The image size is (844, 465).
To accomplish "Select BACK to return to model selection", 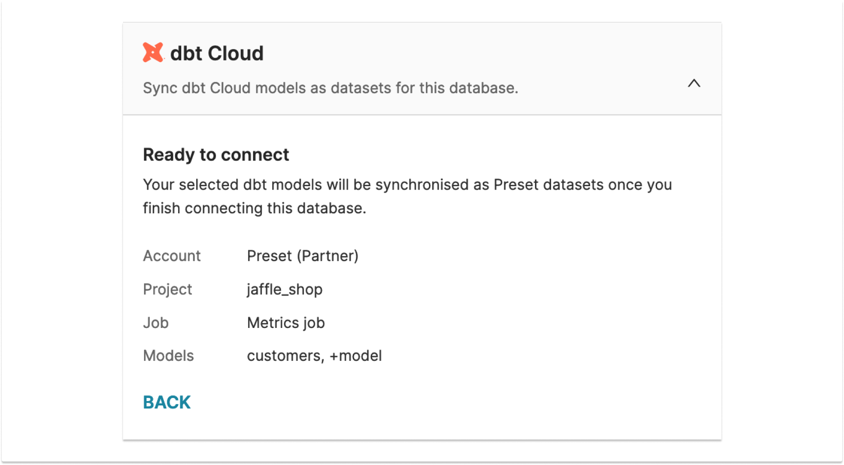I will pos(166,402).
